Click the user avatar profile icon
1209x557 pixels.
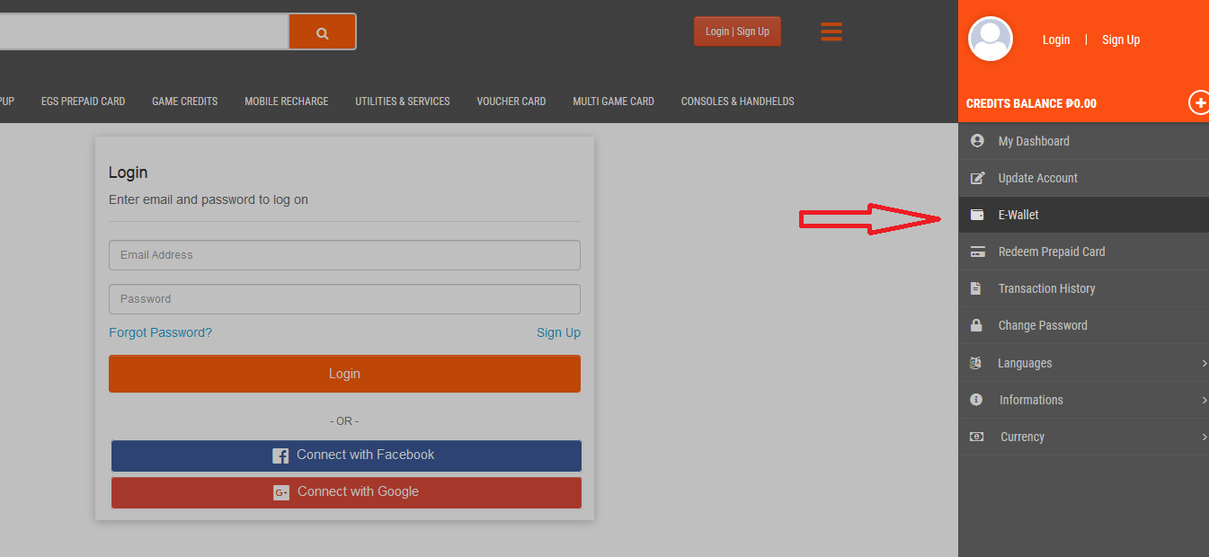click(991, 39)
